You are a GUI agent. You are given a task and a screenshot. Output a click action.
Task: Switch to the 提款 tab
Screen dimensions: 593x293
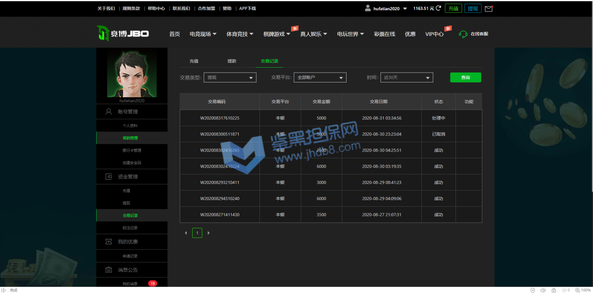point(232,61)
